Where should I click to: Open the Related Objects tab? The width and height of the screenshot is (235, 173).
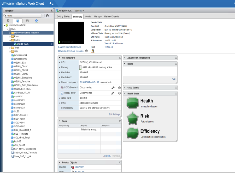coord(111,16)
